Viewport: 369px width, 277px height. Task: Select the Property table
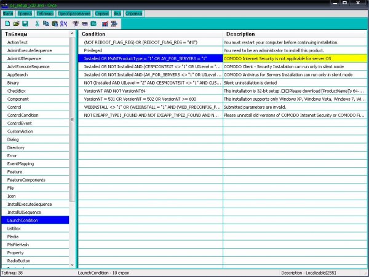(x=35, y=253)
